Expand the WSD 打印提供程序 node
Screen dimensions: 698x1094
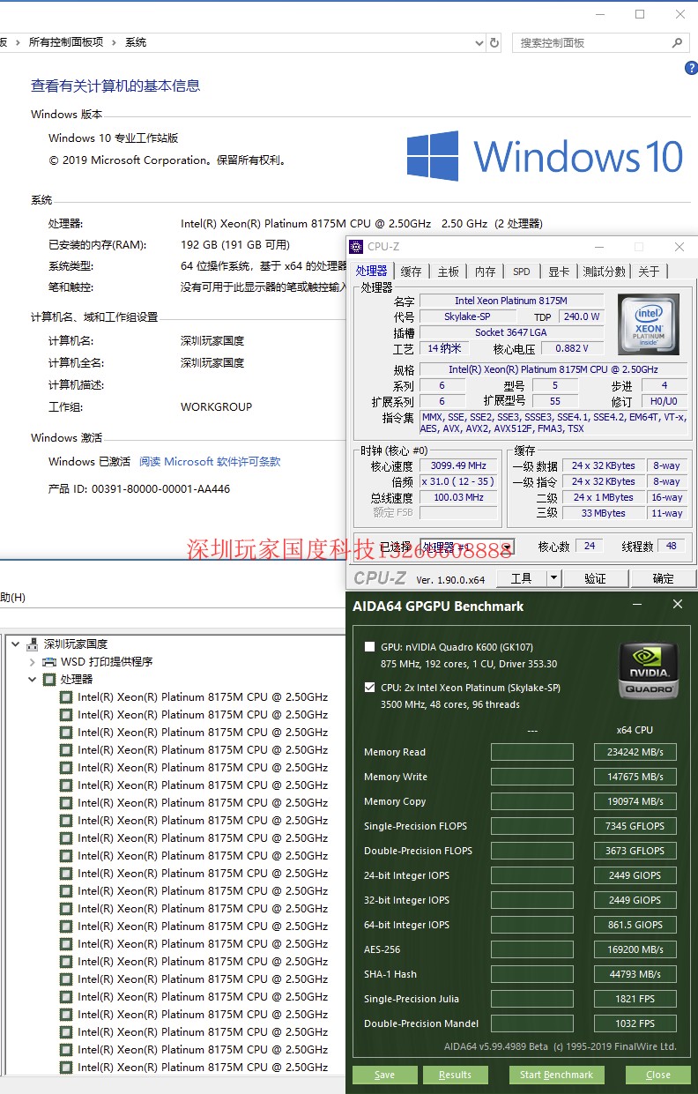click(x=32, y=661)
